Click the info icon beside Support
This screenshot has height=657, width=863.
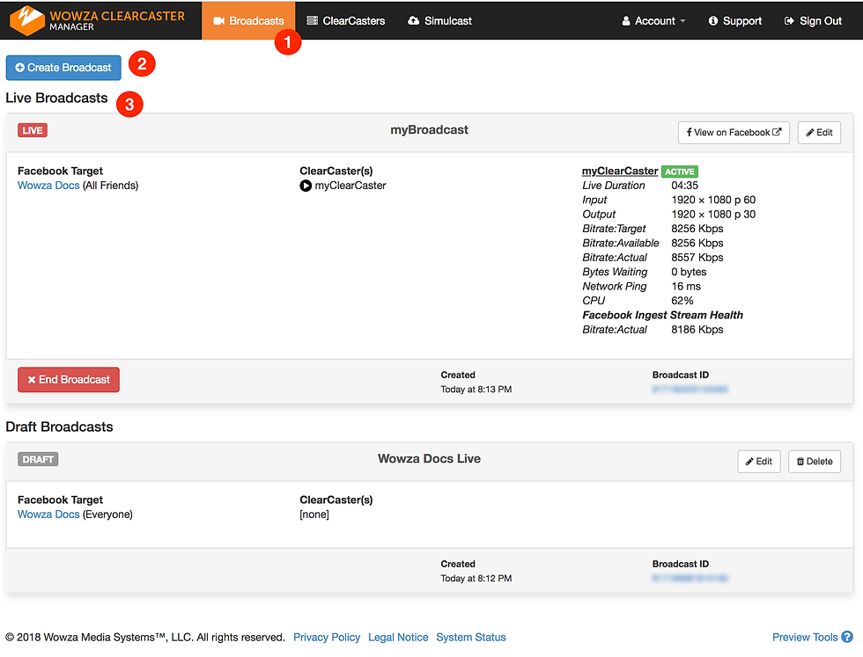pos(713,21)
